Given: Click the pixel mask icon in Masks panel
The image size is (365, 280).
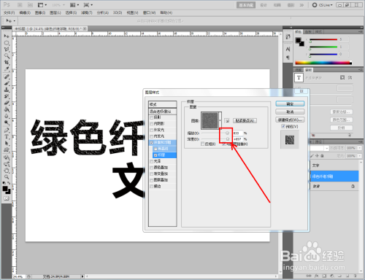Looking at the screenshot, I should [x=342, y=77].
